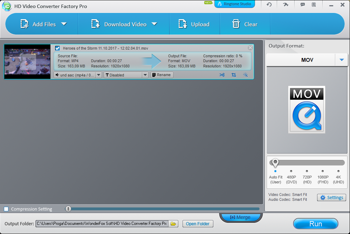Open the crop tool for the video
Screen dimensions: 350x234
click(x=234, y=75)
